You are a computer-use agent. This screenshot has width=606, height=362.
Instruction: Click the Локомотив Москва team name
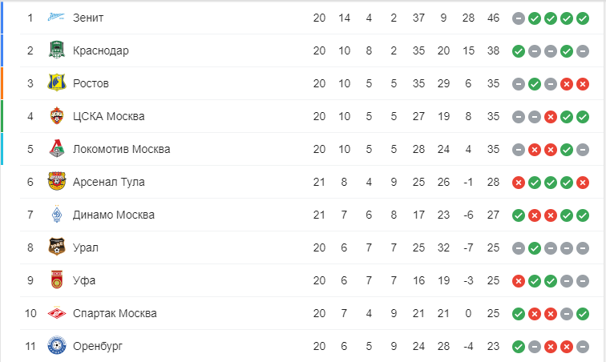121,149
